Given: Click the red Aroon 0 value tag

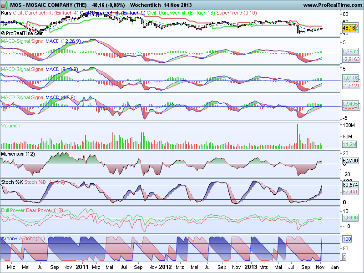Looking at the screenshot, I should coord(344,257).
